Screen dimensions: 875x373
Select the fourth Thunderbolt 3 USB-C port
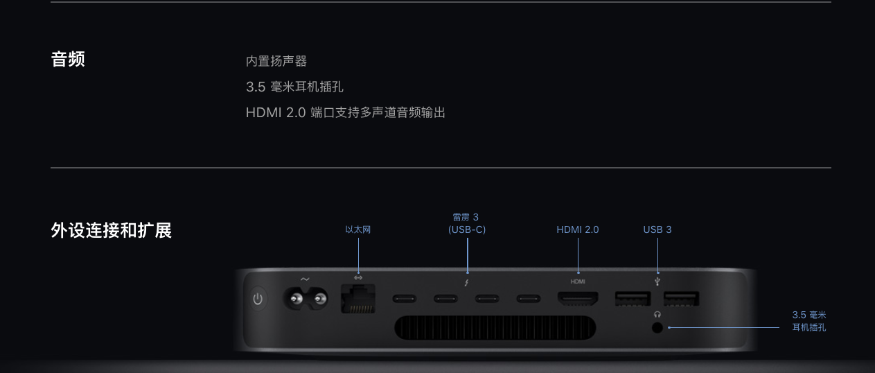(529, 299)
